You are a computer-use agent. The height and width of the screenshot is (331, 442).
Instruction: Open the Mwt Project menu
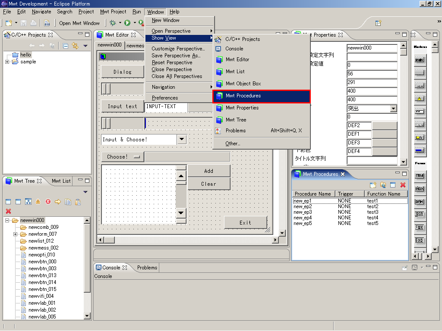[114, 12]
